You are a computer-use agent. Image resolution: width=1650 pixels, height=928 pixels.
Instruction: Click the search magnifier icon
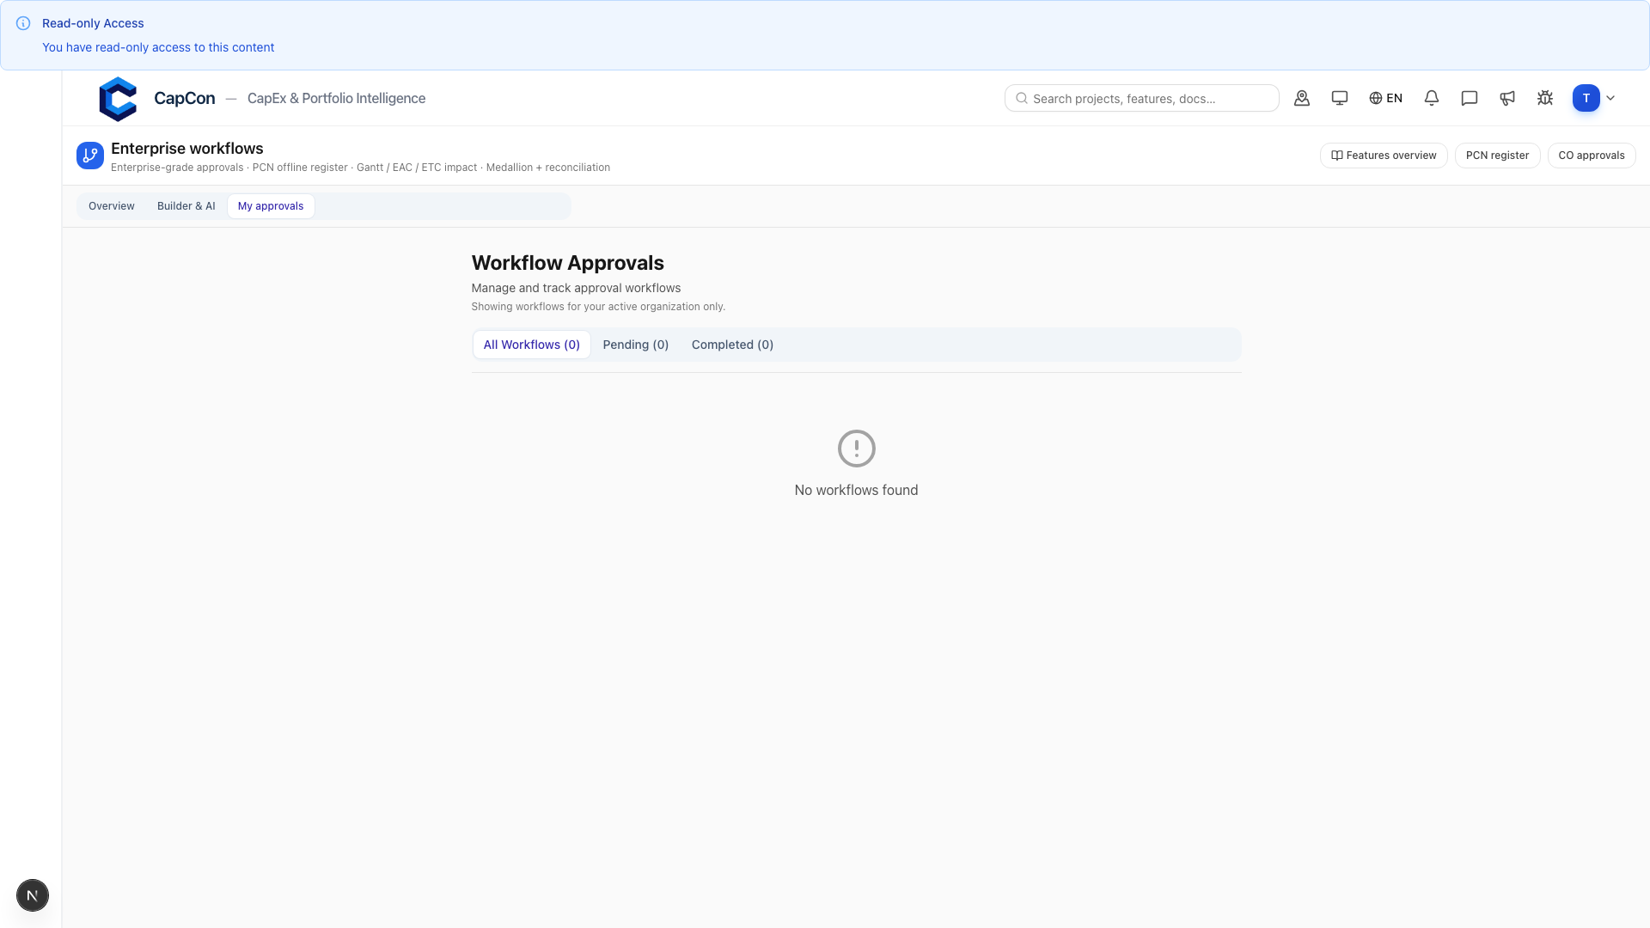pyautogui.click(x=1022, y=98)
